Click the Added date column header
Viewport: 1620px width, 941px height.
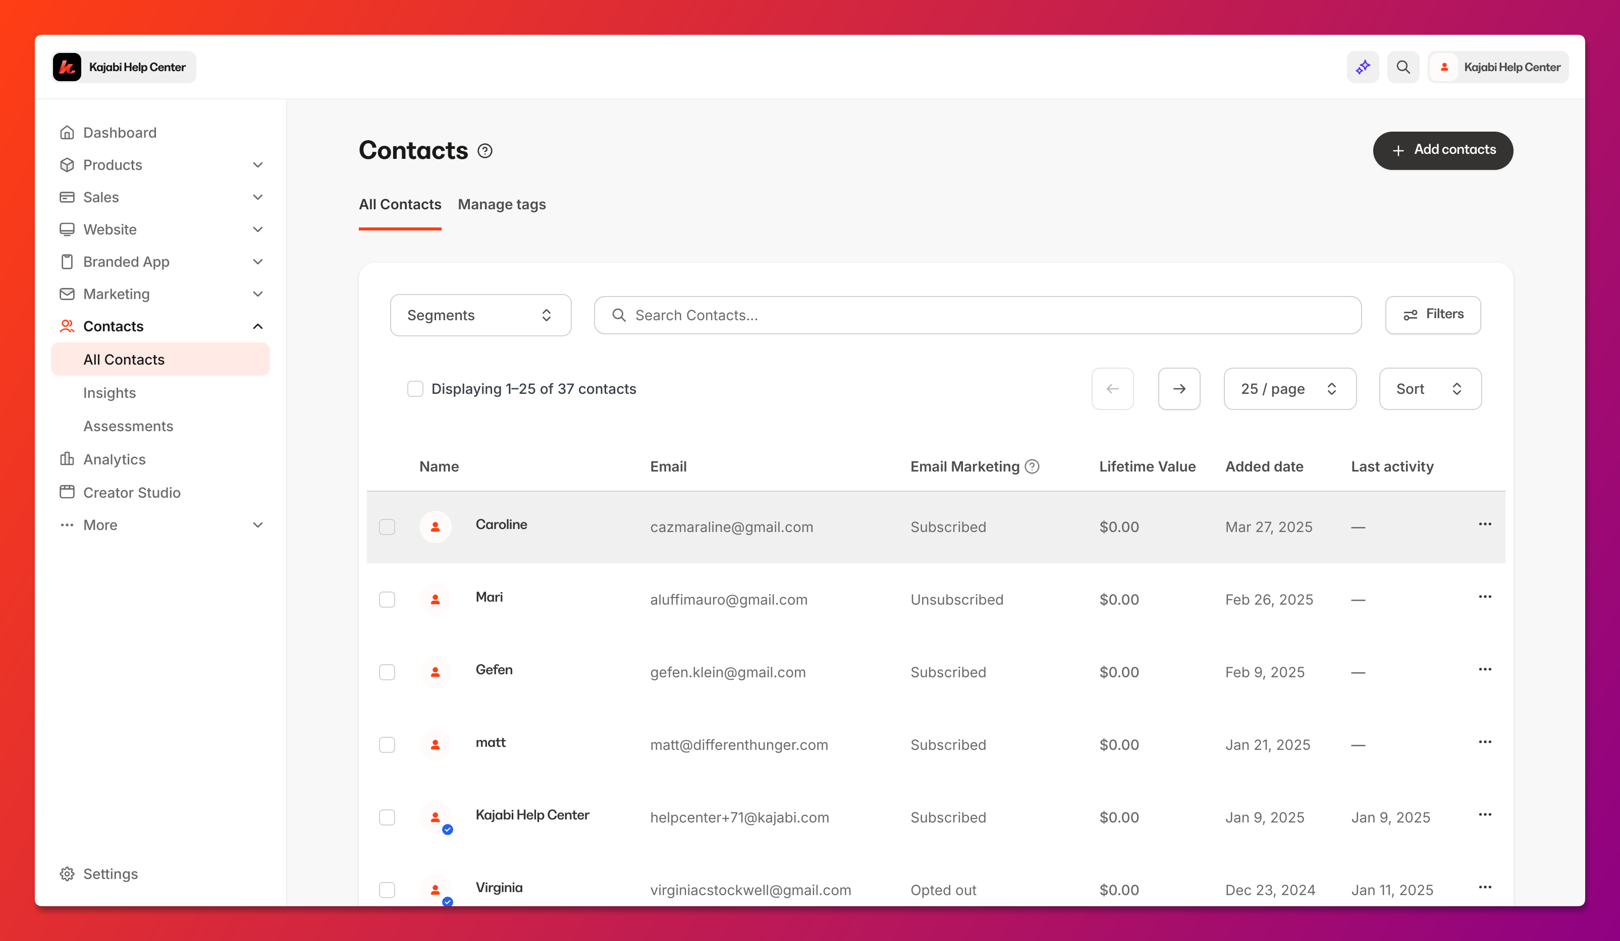pyautogui.click(x=1264, y=466)
